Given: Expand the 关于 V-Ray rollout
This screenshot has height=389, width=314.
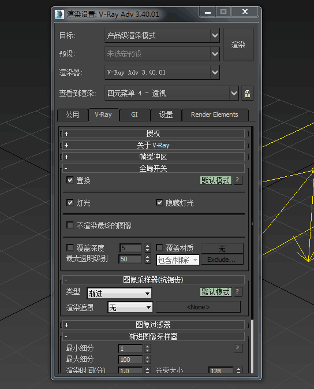Looking at the screenshot, I should tap(154, 145).
